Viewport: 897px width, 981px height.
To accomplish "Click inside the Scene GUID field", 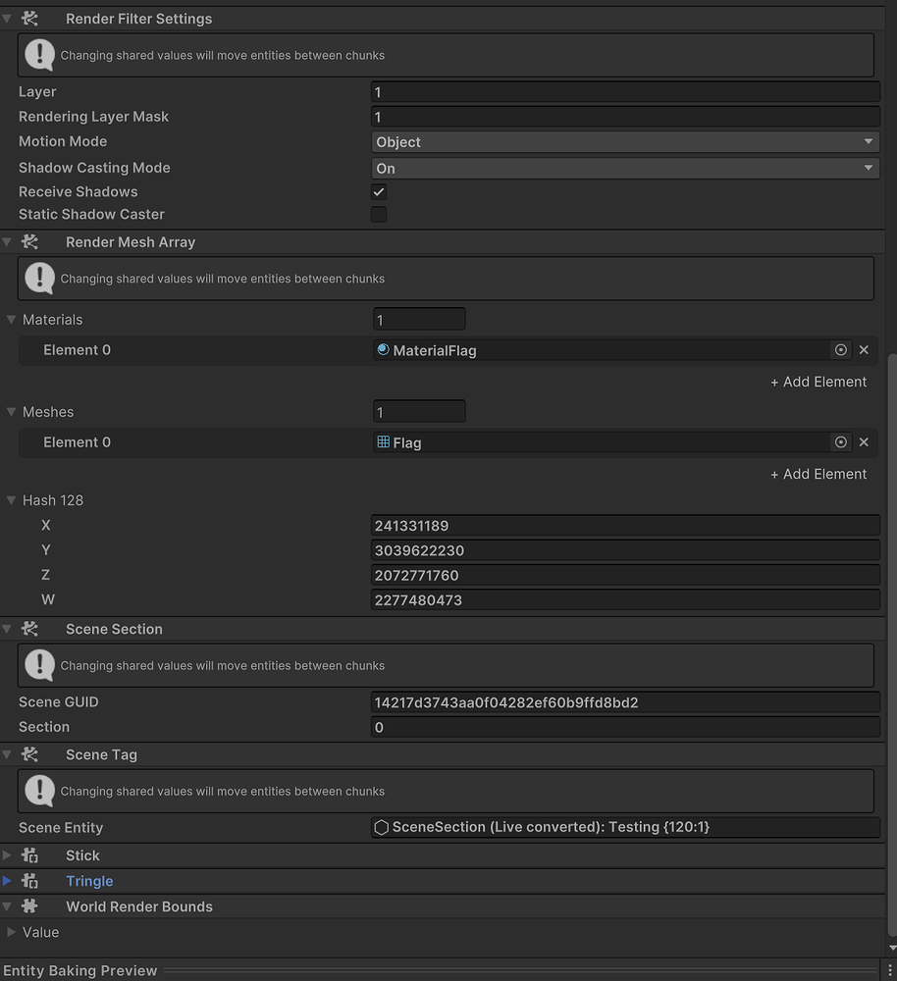I will click(x=625, y=701).
